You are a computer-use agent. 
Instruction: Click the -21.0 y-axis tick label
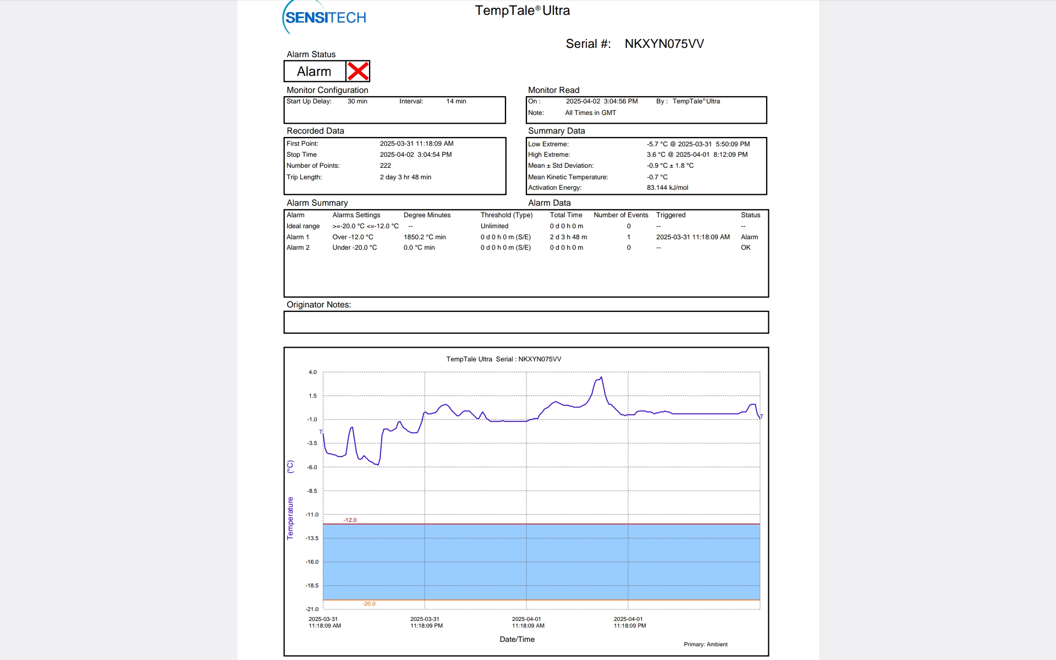312,609
